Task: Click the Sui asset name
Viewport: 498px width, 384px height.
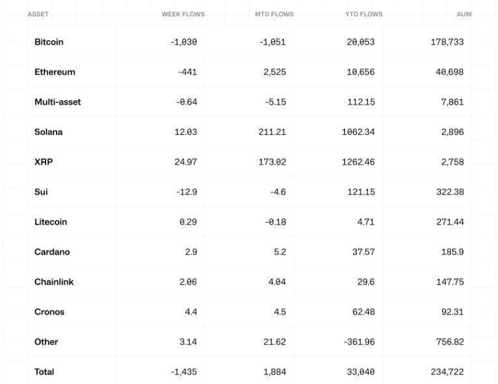Action: [41, 191]
